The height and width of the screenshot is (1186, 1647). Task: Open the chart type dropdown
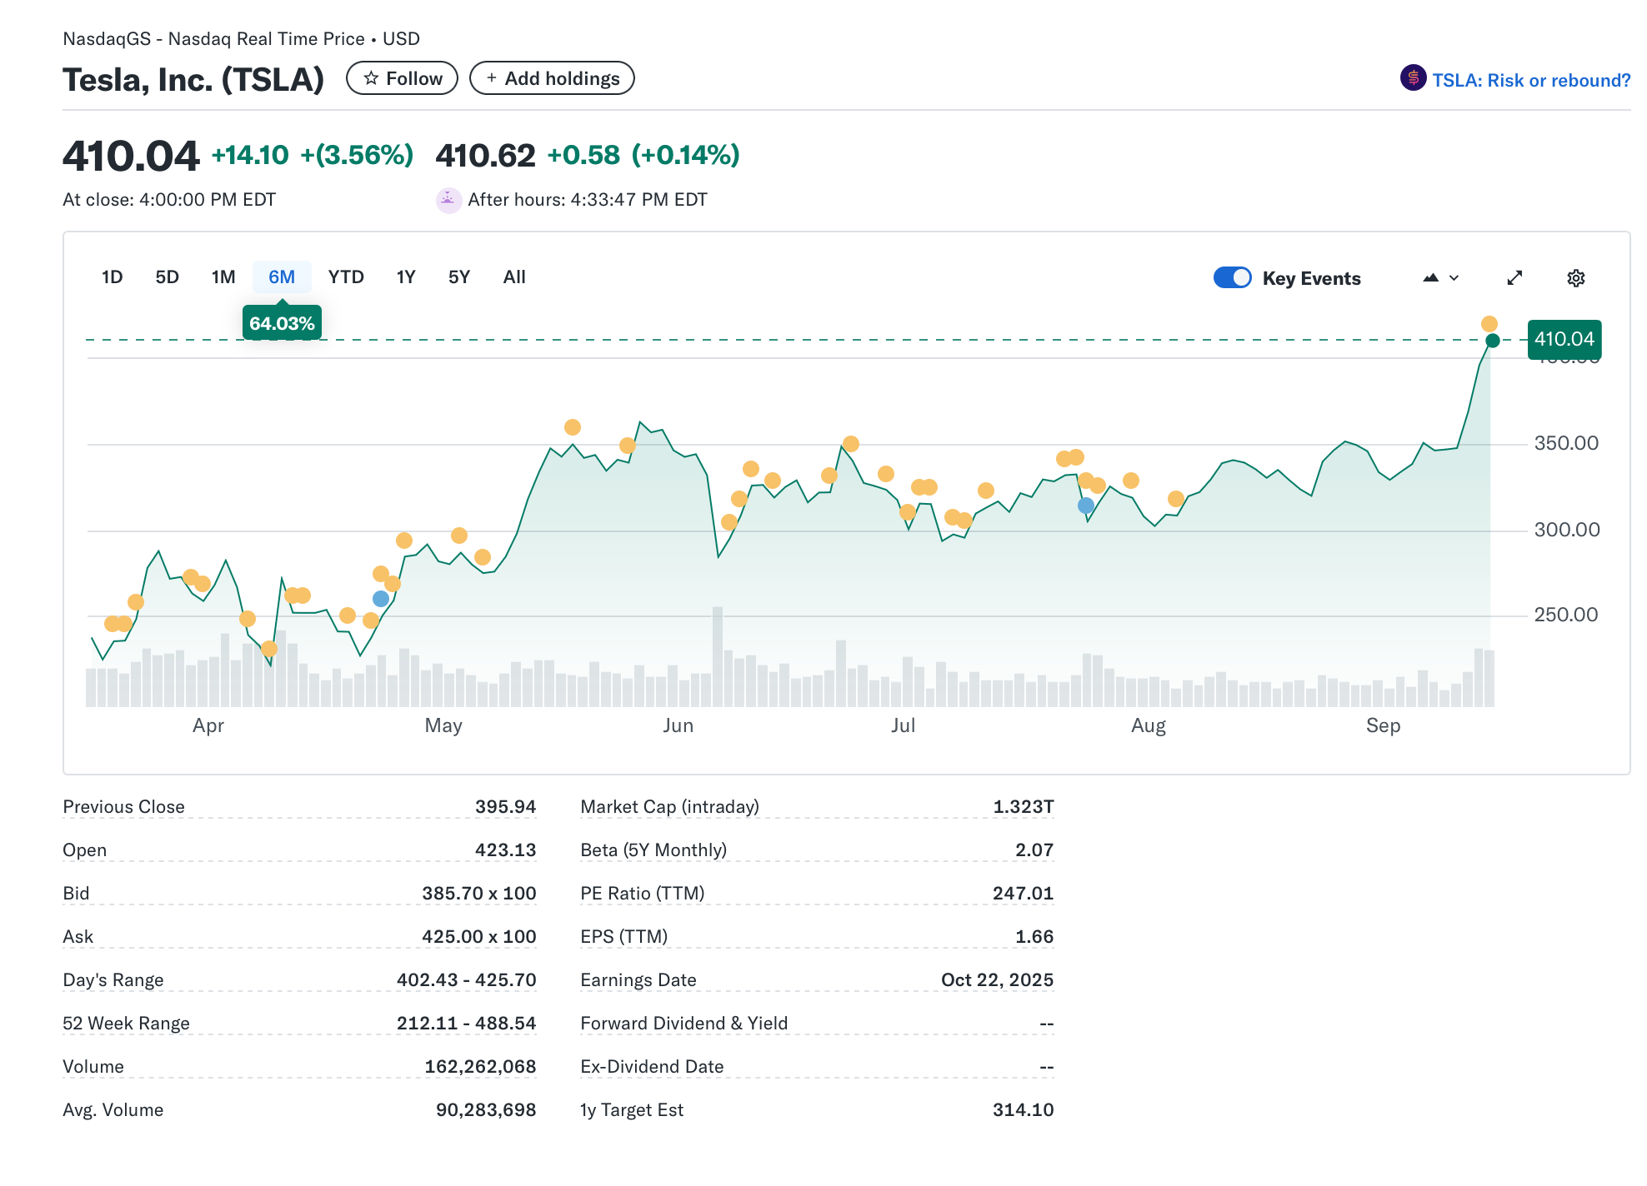[x=1441, y=278]
